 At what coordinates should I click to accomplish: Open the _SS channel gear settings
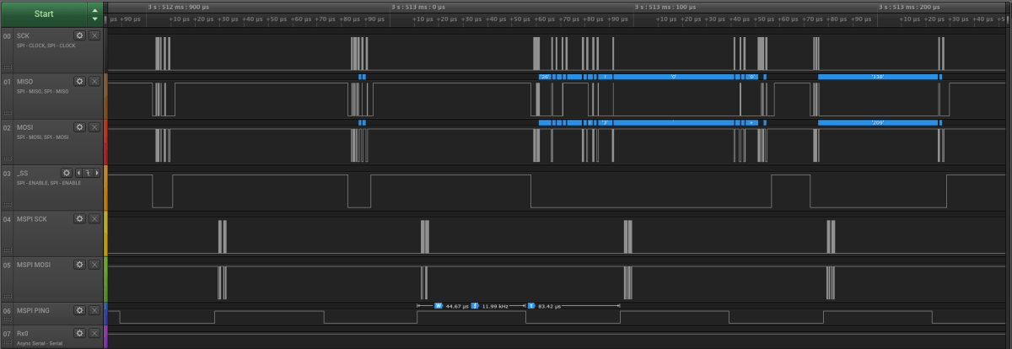tap(67, 172)
